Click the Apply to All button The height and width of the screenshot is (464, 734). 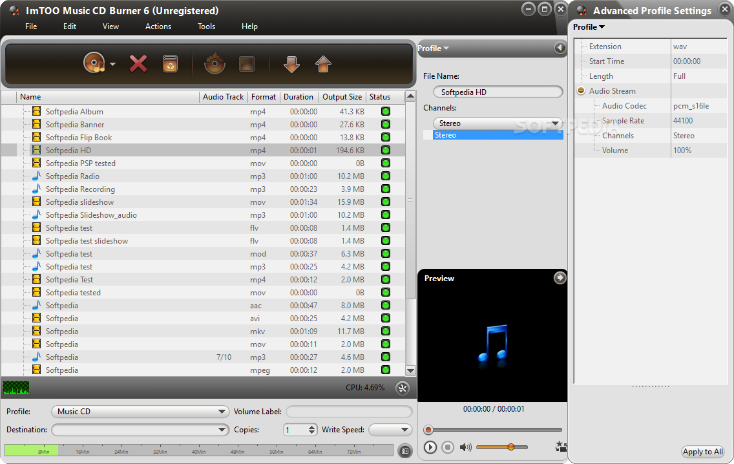coord(702,452)
